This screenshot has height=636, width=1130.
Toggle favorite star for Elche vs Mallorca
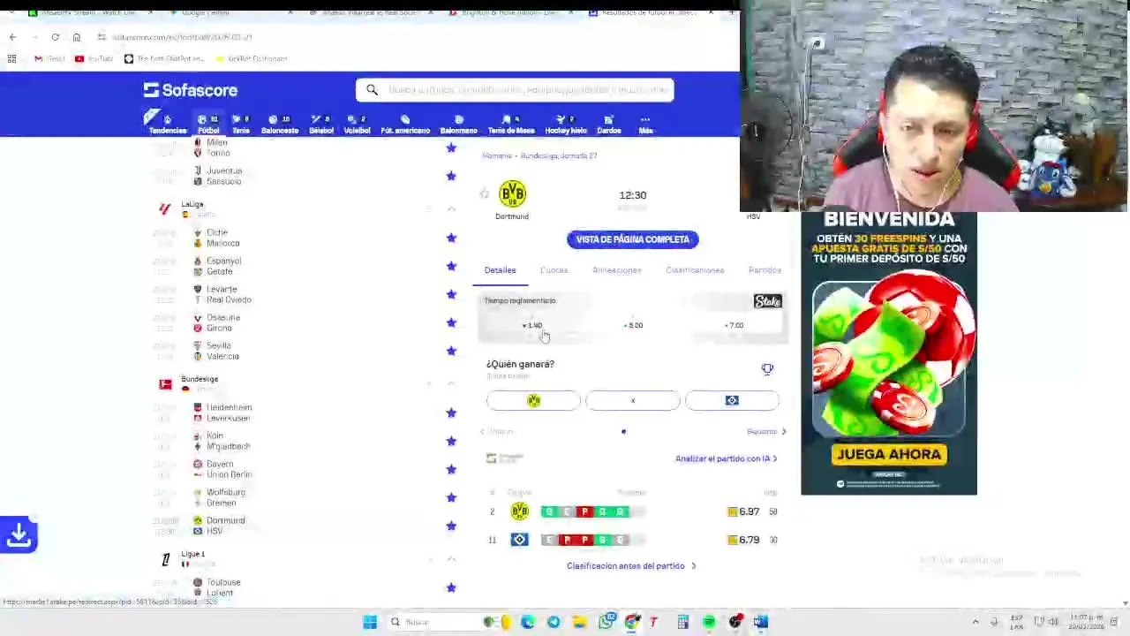click(x=451, y=238)
